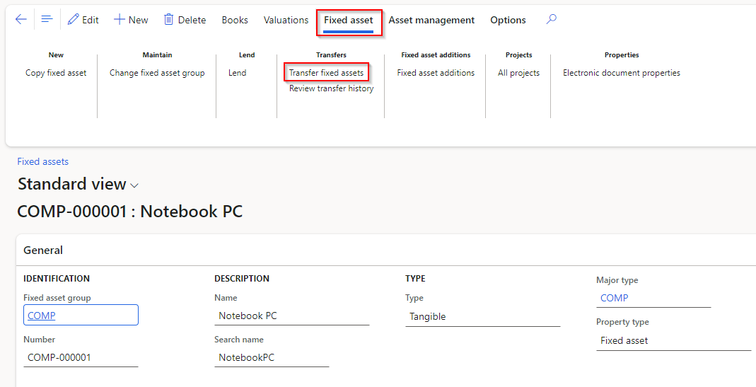Click the Name field Notebook PC
This screenshot has height=387, width=756.
291,316
